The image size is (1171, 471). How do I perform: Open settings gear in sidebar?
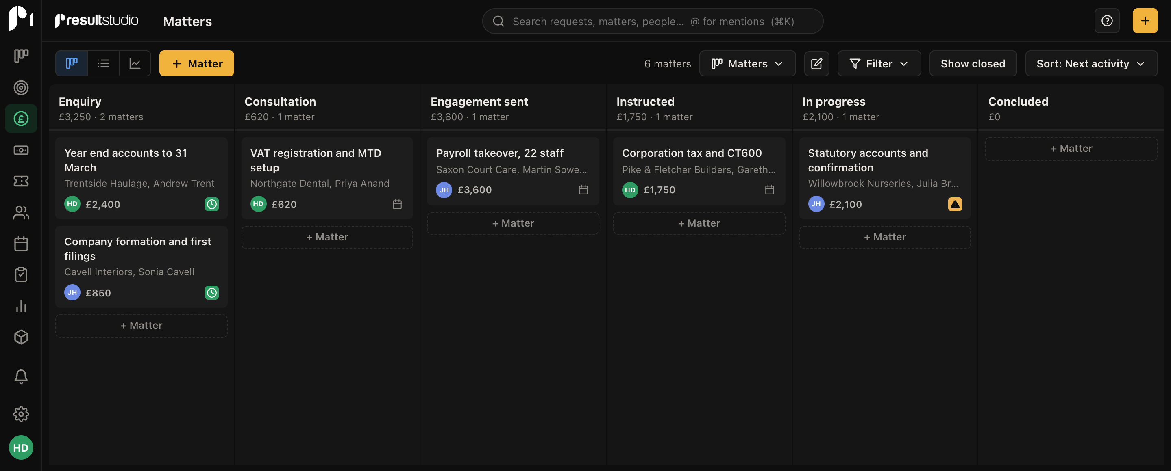21,414
